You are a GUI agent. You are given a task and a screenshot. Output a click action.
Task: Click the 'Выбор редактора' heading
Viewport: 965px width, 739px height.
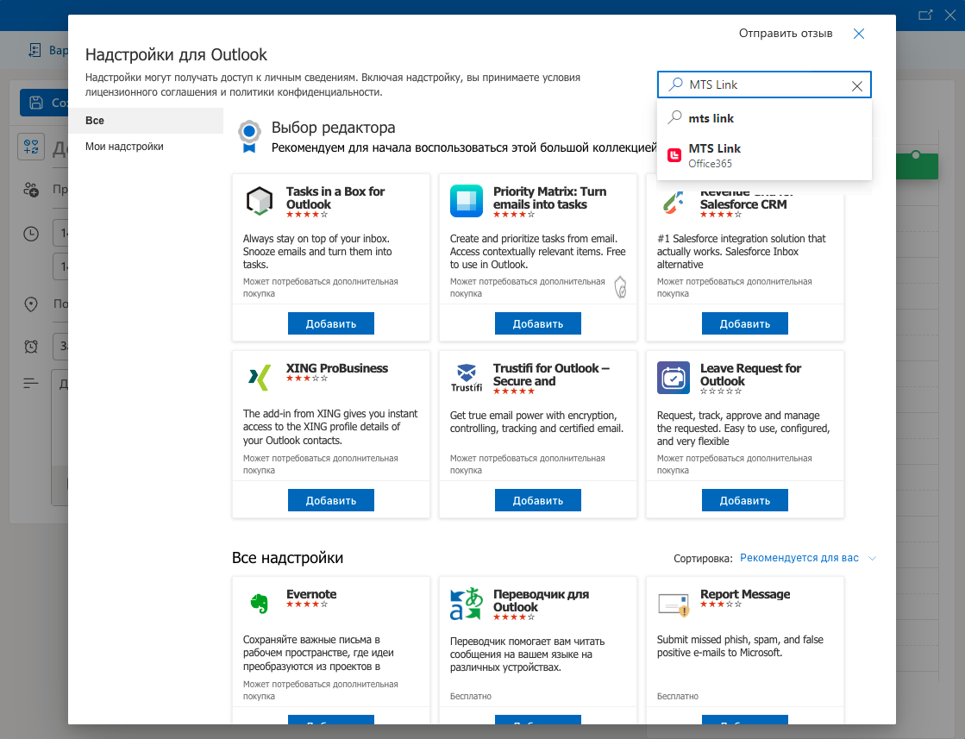(x=334, y=128)
